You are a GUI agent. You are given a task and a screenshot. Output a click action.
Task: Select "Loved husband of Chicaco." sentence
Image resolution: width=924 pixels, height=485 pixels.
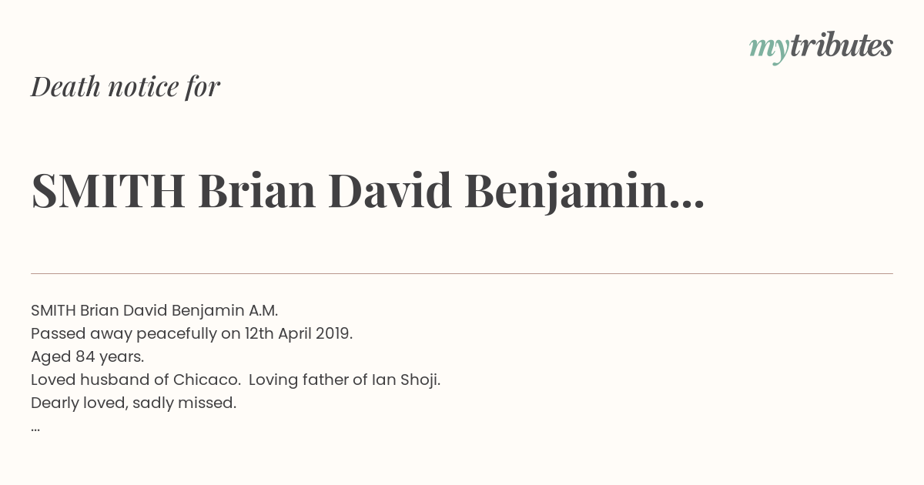[136, 380]
